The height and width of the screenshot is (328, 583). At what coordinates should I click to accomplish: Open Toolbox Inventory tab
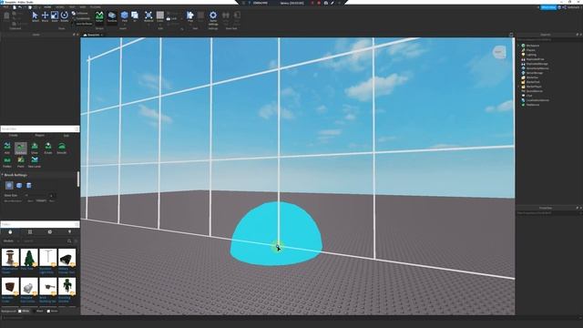tap(30, 231)
